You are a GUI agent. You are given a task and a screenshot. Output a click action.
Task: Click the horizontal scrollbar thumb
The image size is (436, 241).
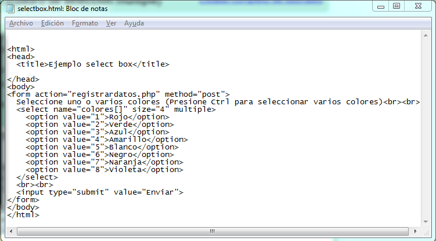[212, 231]
